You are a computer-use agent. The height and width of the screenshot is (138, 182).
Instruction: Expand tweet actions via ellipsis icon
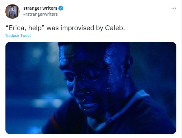tap(174, 8)
